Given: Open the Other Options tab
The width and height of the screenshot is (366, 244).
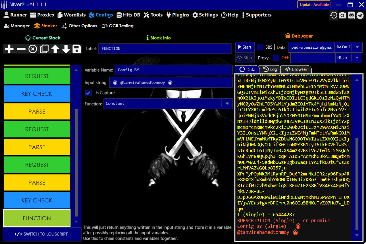Looking at the screenshot, I should (x=79, y=26).
